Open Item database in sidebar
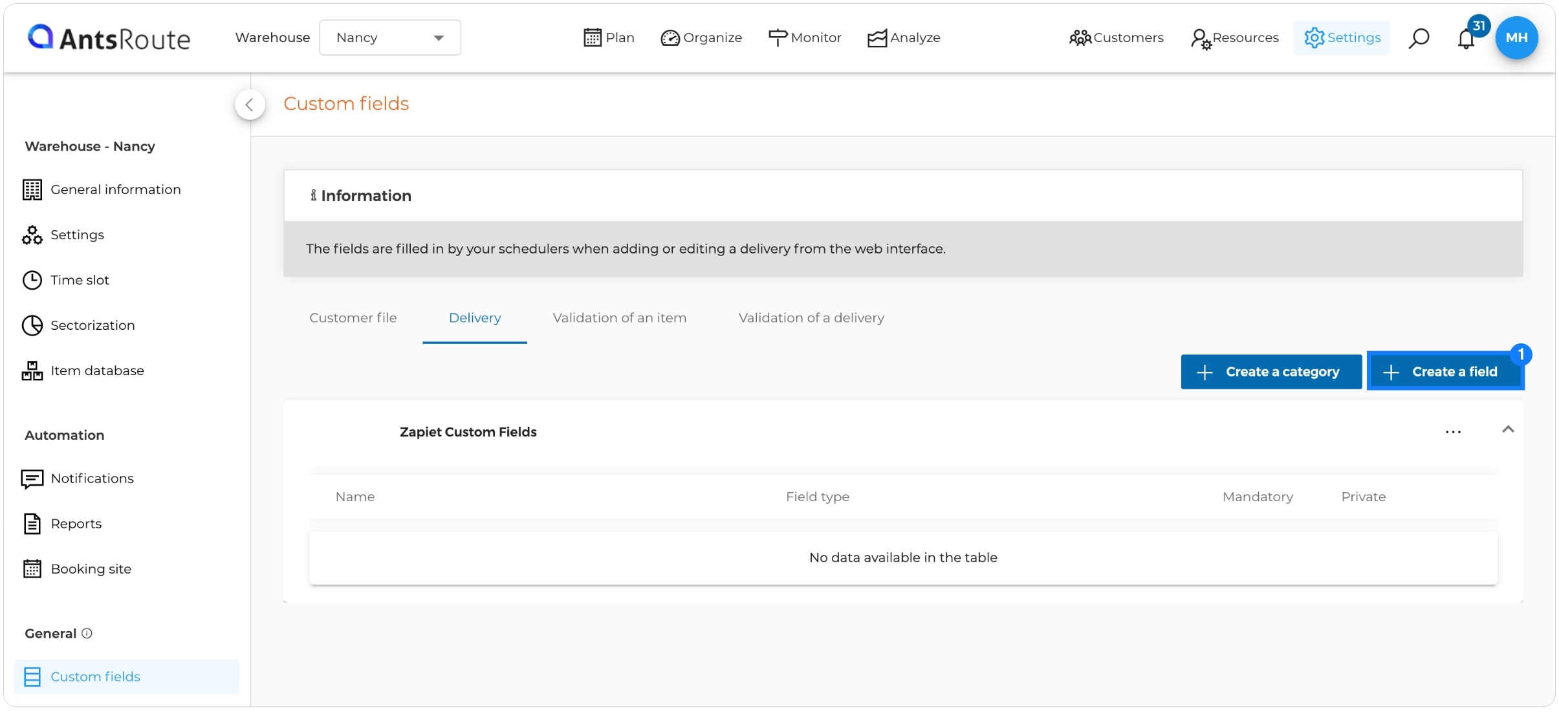The image size is (1559, 712). tap(83, 371)
